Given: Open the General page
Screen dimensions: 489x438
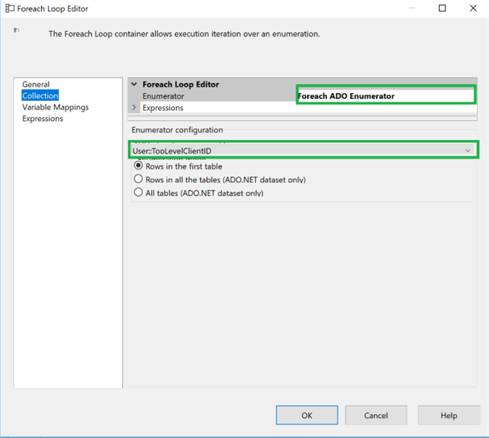Looking at the screenshot, I should click(36, 85).
